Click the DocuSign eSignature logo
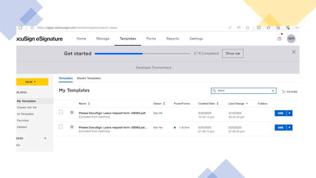Screen dimensions: 316x178 click(x=39, y=39)
